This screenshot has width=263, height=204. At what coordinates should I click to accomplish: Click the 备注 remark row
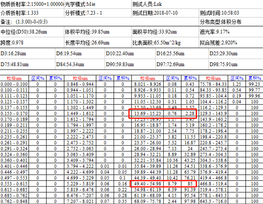pyautogui.click(x=99, y=22)
